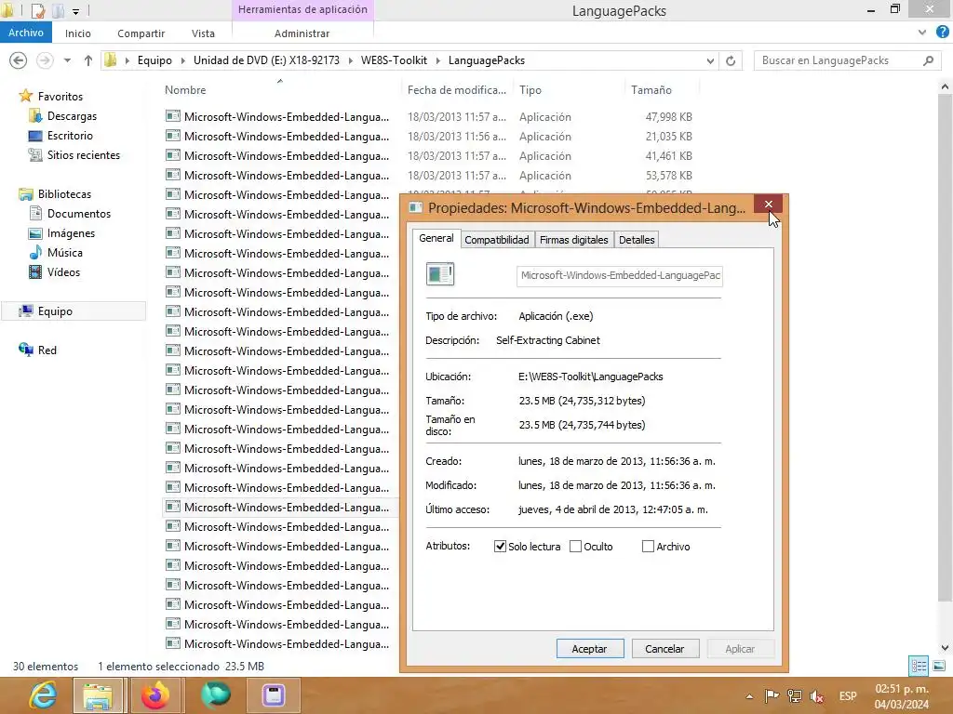Screen dimensions: 953x714
Task: Open the purple disk taskbar app
Action: coord(274,695)
